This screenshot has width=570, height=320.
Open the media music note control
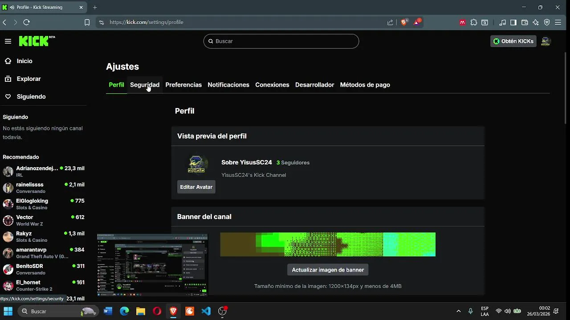[x=503, y=22]
